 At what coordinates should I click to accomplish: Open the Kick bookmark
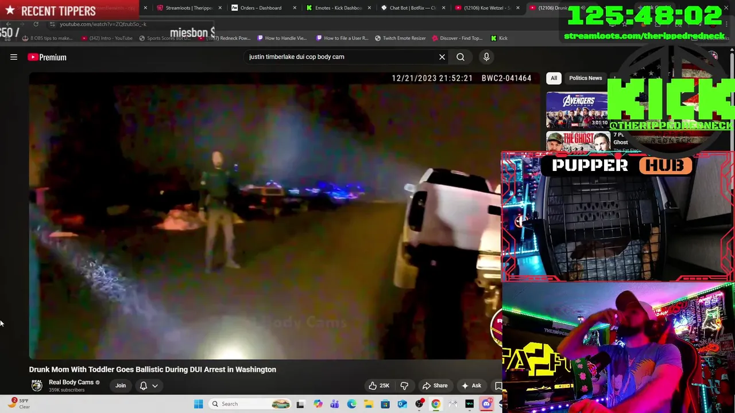[x=500, y=38]
